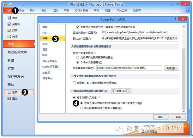Click 退出 to exit PowerPoint
This screenshot has height=138, width=193.
[x=13, y=98]
